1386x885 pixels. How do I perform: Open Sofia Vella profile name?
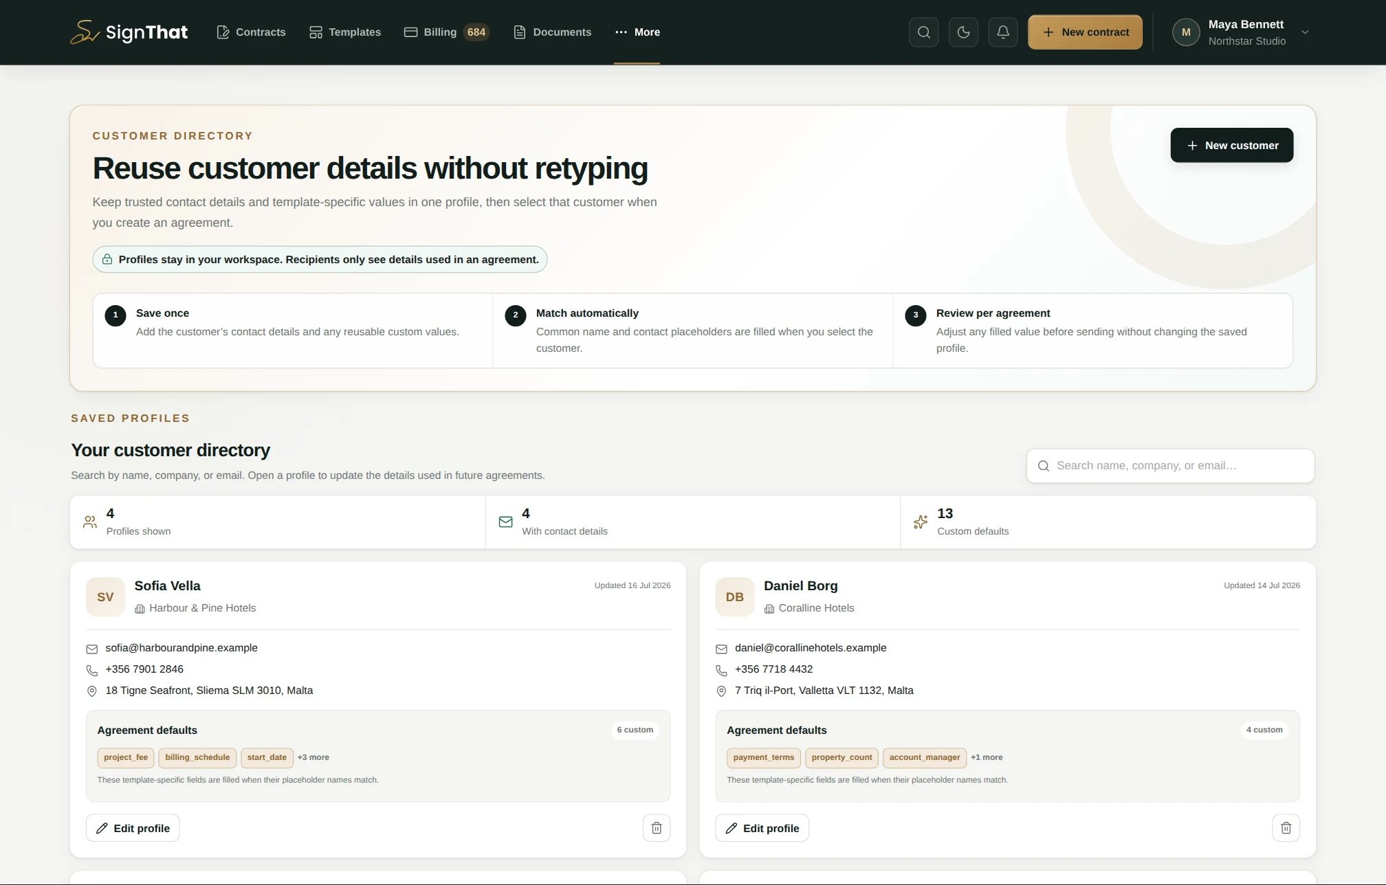click(x=167, y=585)
